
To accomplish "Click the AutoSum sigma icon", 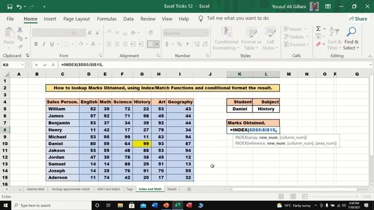I will (x=318, y=29).
